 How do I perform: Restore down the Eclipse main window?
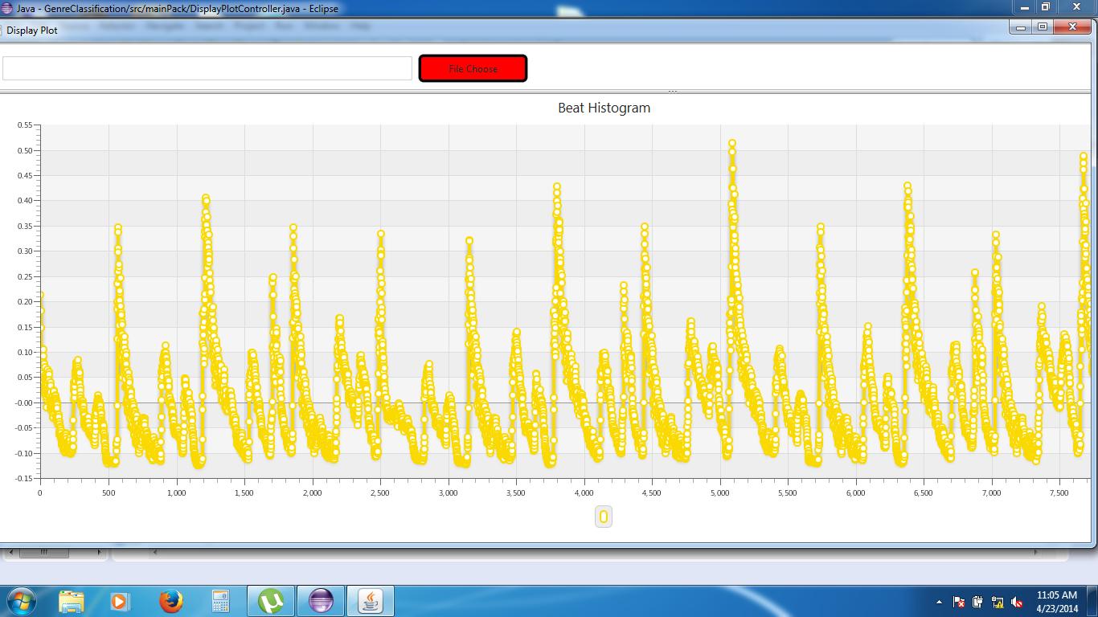pos(1045,6)
